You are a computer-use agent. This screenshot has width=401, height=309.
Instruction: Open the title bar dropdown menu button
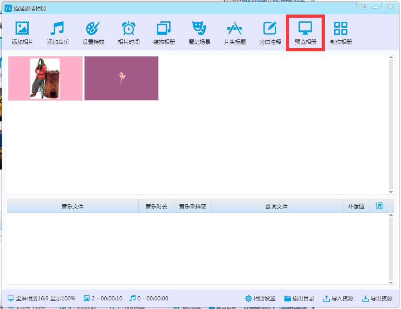[362, 7]
